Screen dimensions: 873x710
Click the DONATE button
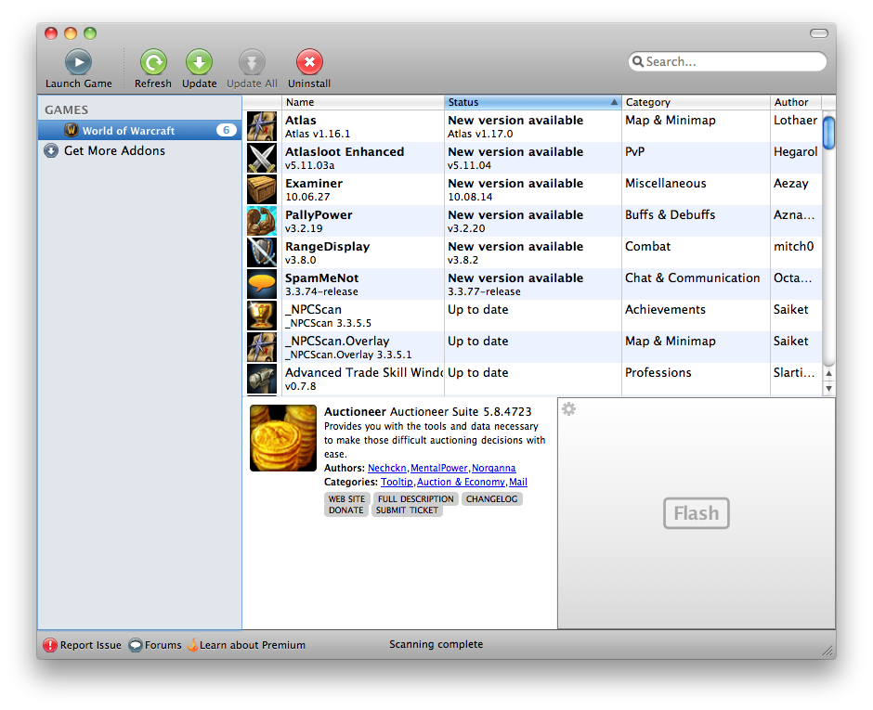click(345, 510)
